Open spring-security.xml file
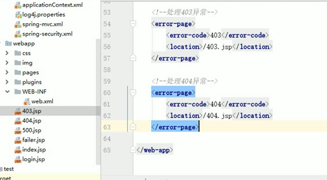This screenshot has height=180, width=327. tap(47, 34)
